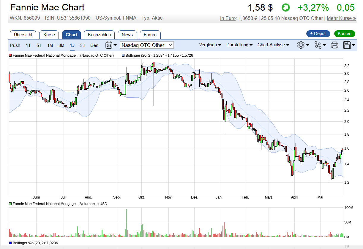Open the chart settings gear icon
This screenshot has width=363, height=249.
(301, 45)
